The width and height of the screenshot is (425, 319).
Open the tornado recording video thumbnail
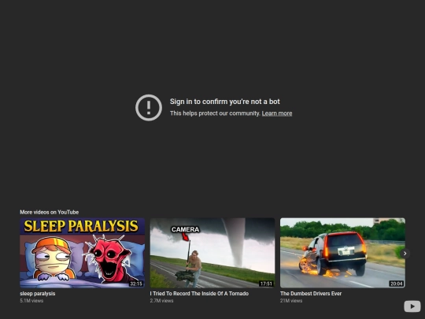click(x=213, y=253)
